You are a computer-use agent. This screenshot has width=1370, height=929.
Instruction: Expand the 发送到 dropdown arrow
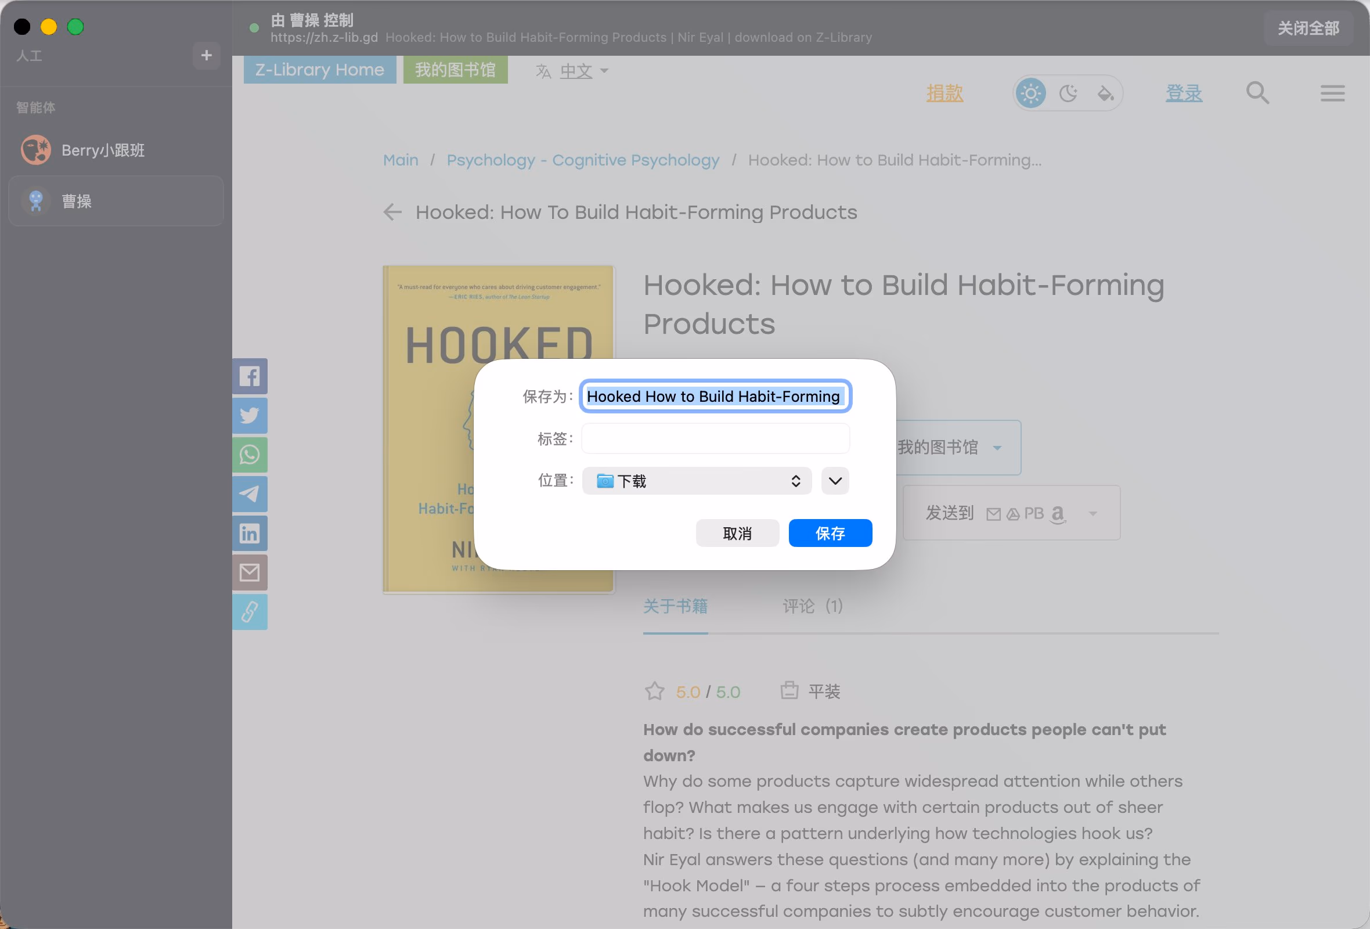pos(1093,513)
